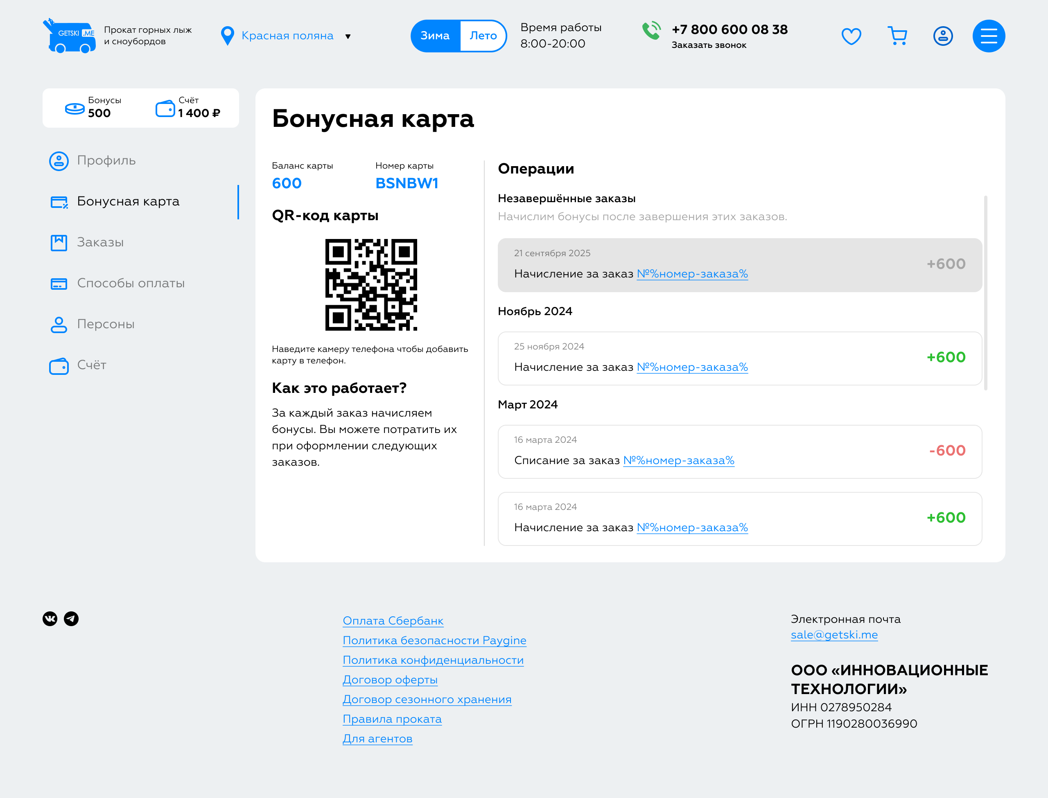Click the green phone call icon
Image resolution: width=1048 pixels, height=798 pixels.
[x=651, y=30]
